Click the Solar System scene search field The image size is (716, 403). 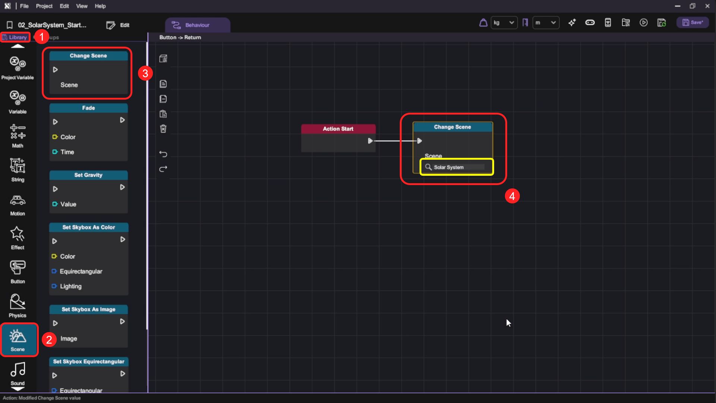(456, 167)
